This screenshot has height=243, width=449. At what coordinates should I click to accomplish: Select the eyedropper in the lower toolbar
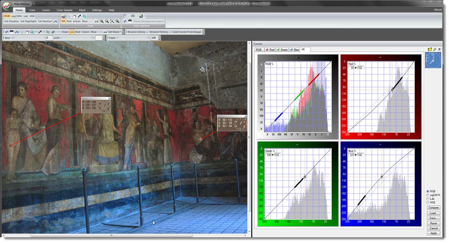click(x=40, y=32)
